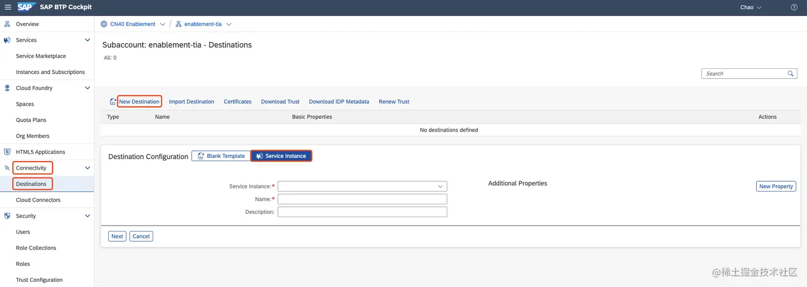Open the Service Instance combo box
Viewport: 807px width, 287px height.
[362, 186]
